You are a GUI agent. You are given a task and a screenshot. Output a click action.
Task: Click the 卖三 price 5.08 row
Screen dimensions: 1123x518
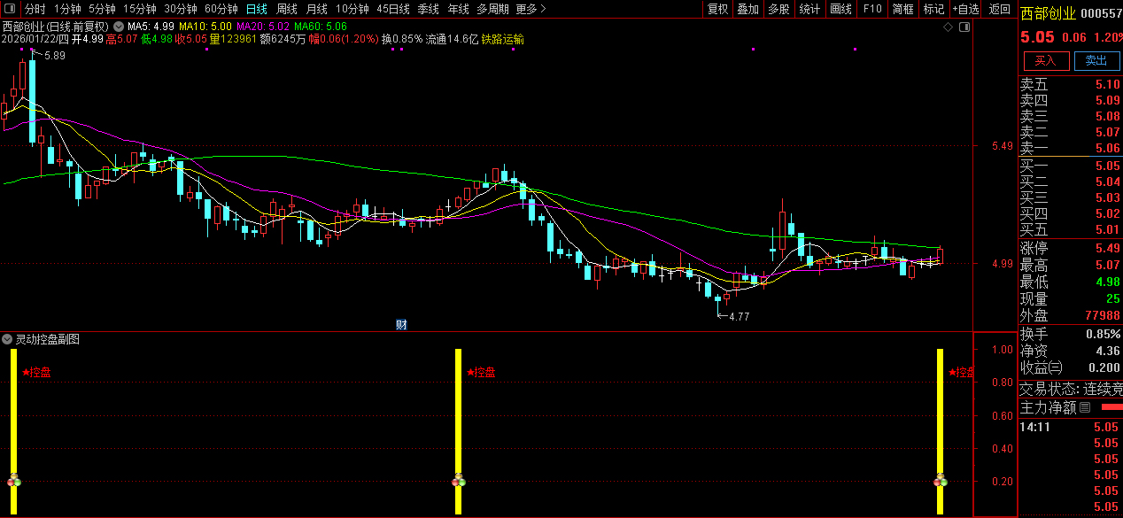pos(1071,117)
